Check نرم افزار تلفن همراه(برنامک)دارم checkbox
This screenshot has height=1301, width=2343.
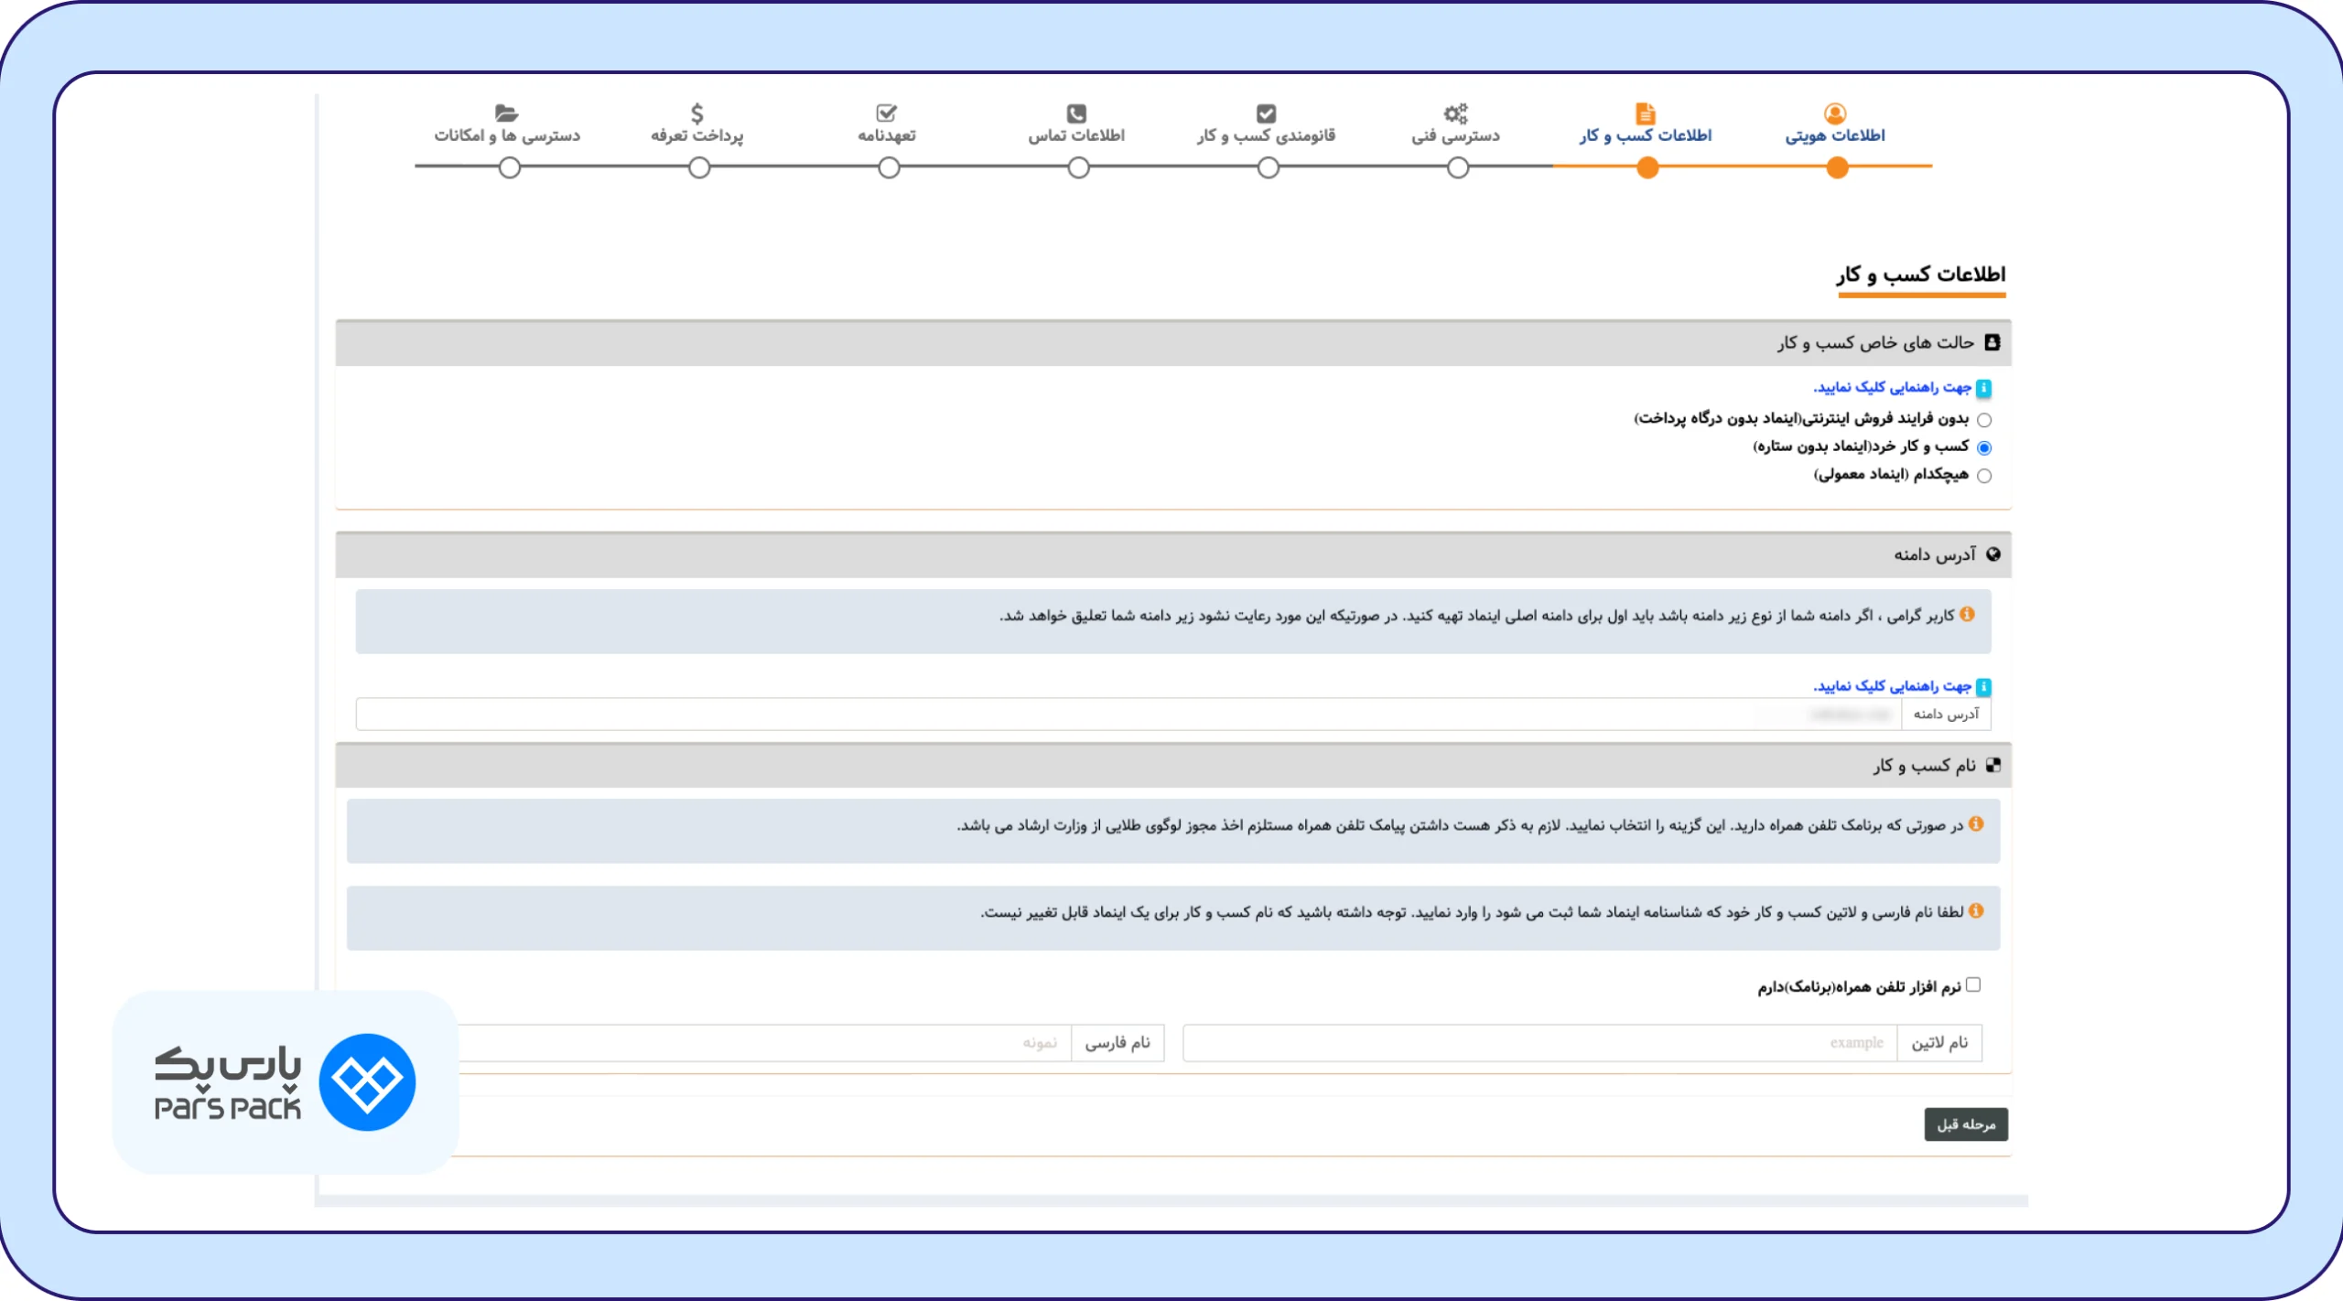(1973, 985)
